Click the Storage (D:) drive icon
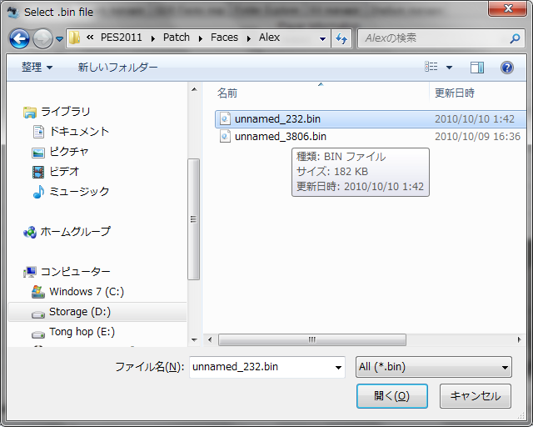Image resolution: width=533 pixels, height=427 pixels. (38, 314)
